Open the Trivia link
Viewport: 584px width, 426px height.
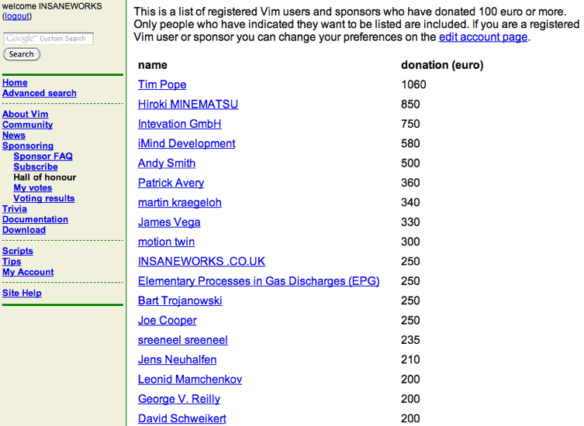pyautogui.click(x=15, y=208)
